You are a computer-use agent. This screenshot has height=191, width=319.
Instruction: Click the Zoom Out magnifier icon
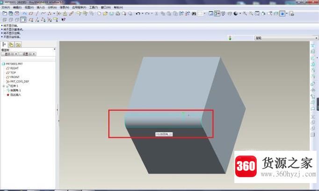tap(251, 14)
